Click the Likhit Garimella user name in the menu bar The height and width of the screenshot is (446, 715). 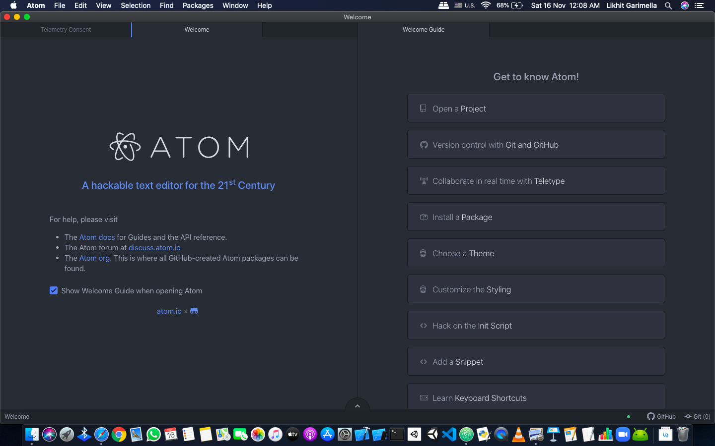coord(631,5)
